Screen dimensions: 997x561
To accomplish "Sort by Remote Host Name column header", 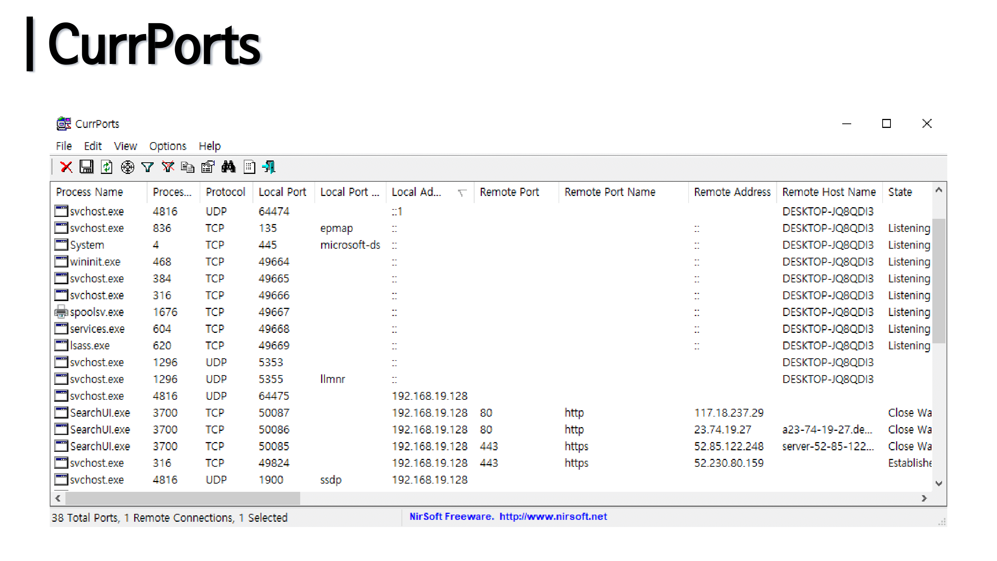I will [829, 192].
